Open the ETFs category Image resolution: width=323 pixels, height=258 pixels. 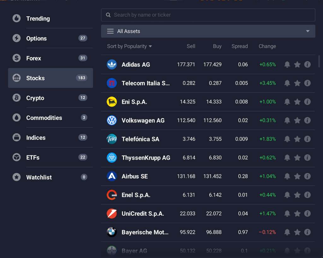point(50,157)
